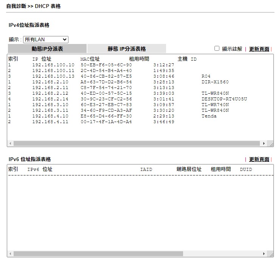Image resolution: width=278 pixels, height=263 pixels.
Task: Click 更新頁面 link for the IPv6 table
Action: (259, 160)
